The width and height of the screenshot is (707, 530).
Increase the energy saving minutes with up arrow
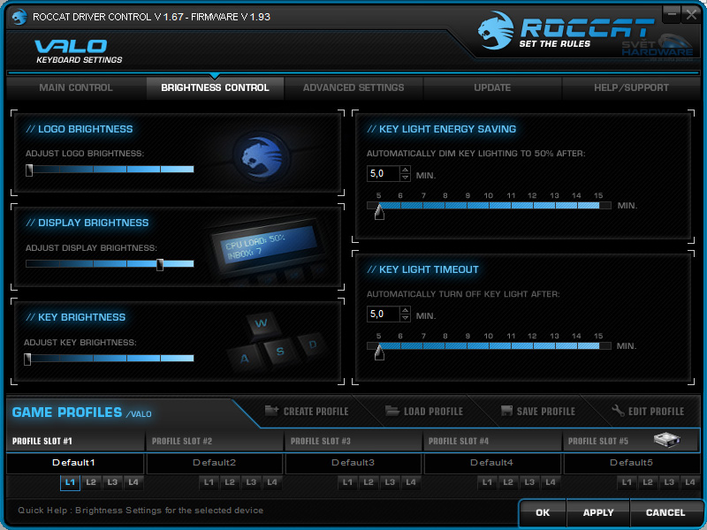(x=405, y=170)
